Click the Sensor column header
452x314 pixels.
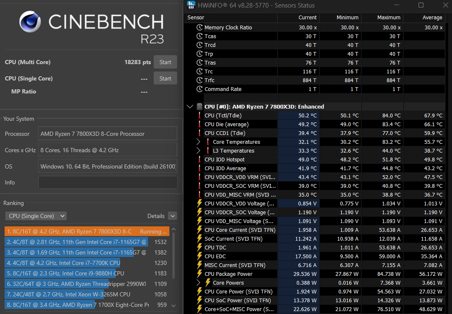click(x=196, y=18)
